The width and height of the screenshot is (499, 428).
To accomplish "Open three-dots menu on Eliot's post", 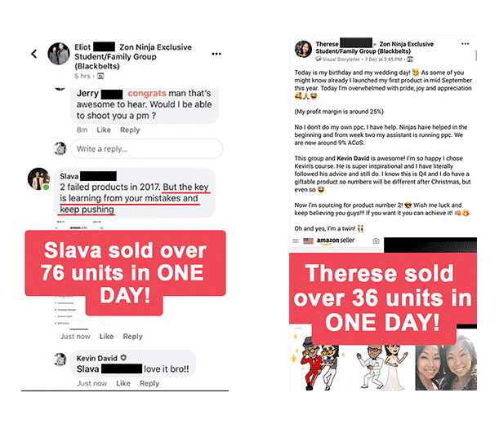I will (216, 54).
